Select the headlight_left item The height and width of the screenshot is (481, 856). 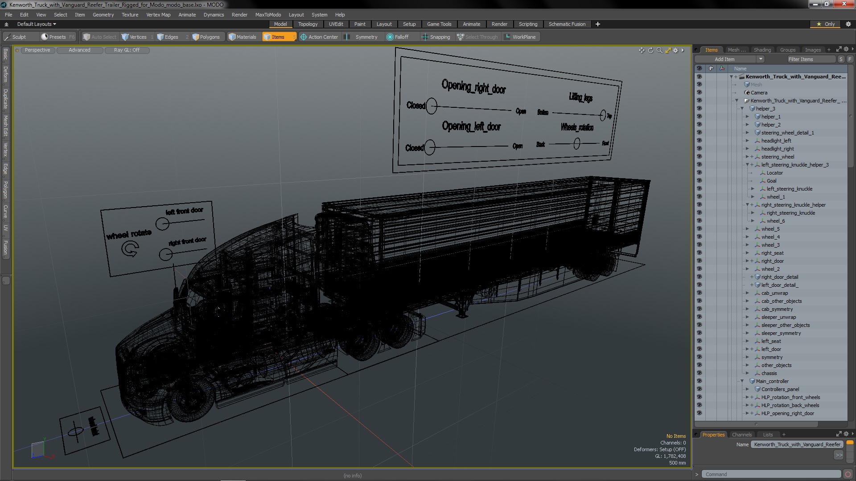click(x=776, y=141)
